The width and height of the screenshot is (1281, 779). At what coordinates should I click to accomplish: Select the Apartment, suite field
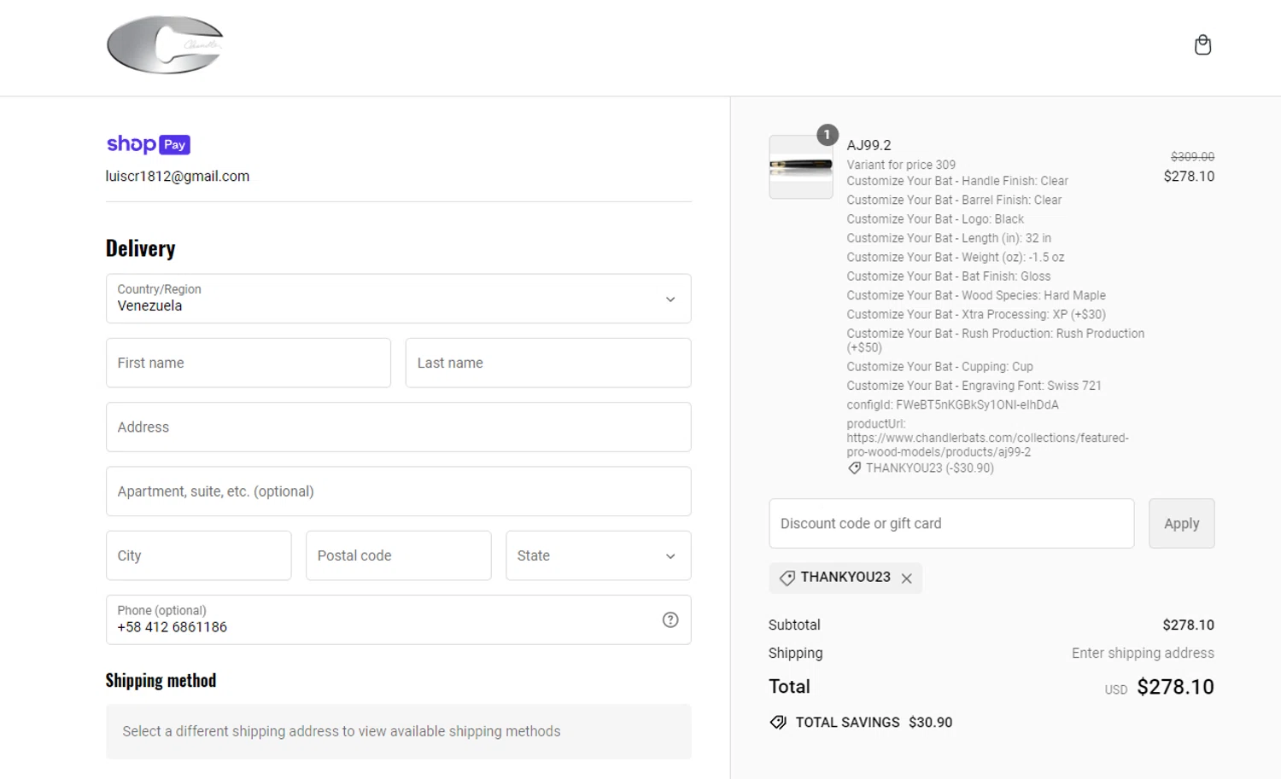click(398, 491)
